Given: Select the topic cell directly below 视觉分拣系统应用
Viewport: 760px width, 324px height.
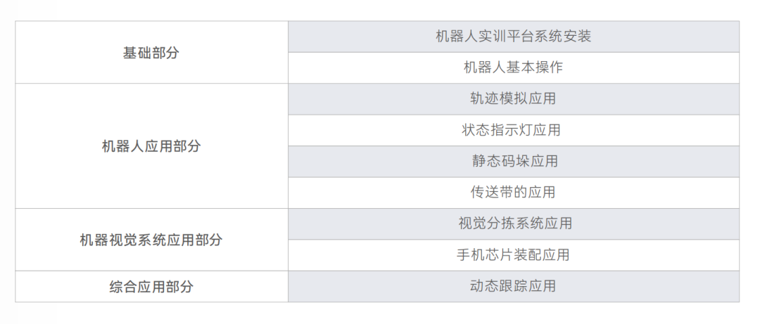Looking at the screenshot, I should (x=513, y=255).
